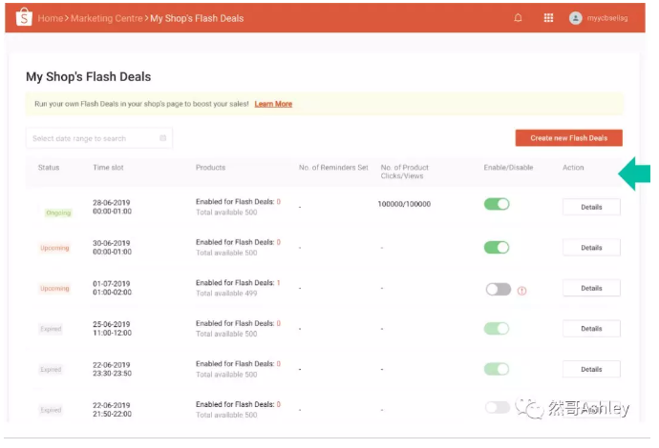Open Details for 01-07-2019 deal
This screenshot has height=448, width=659.
pos(591,288)
